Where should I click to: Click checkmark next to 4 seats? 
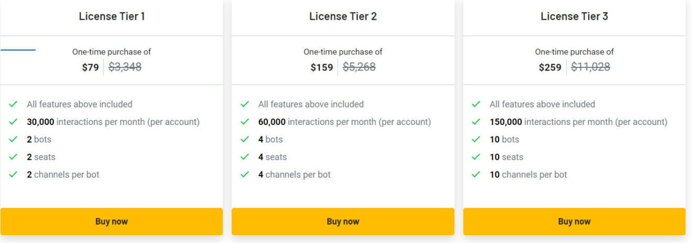[x=245, y=157]
